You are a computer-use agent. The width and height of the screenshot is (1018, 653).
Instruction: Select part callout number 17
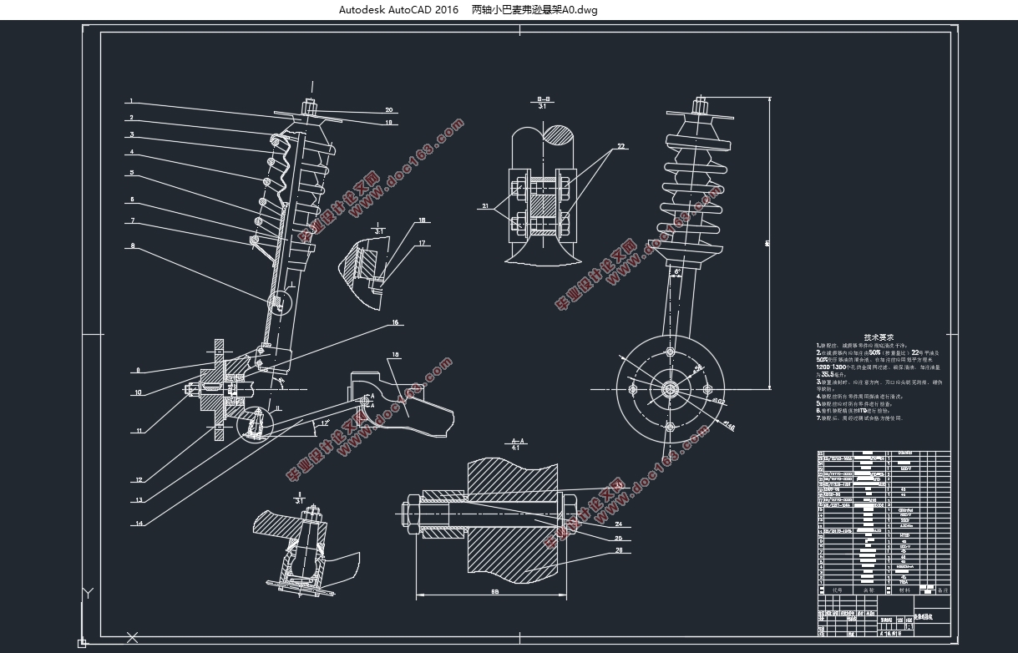[x=422, y=244]
